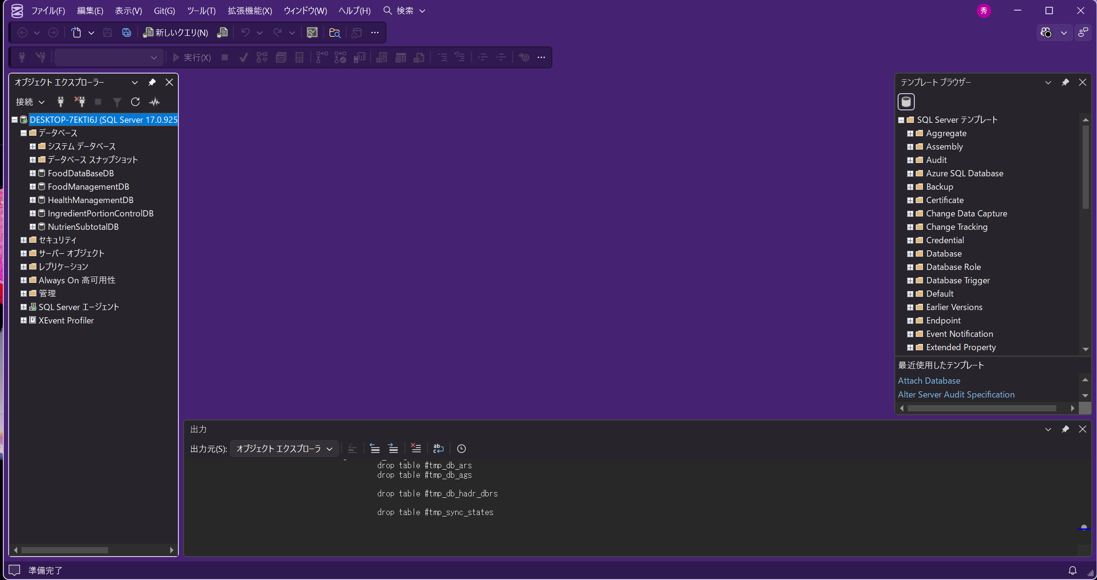1097x580 pixels.
Task: Select the HealthManagementDB tree item
Action: coord(90,200)
